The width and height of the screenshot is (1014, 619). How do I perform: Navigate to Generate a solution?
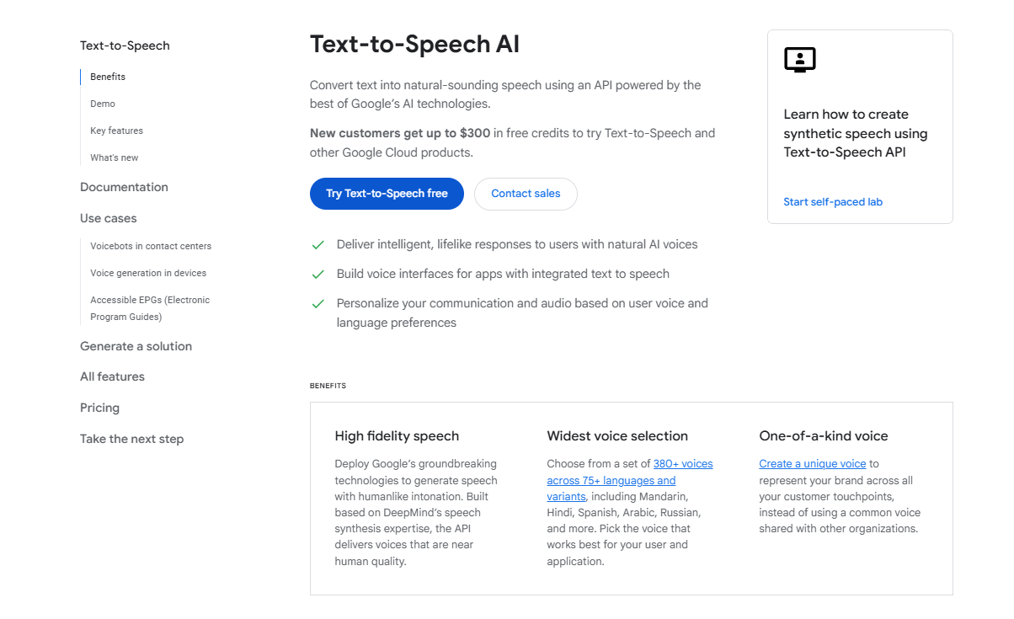[x=136, y=346]
